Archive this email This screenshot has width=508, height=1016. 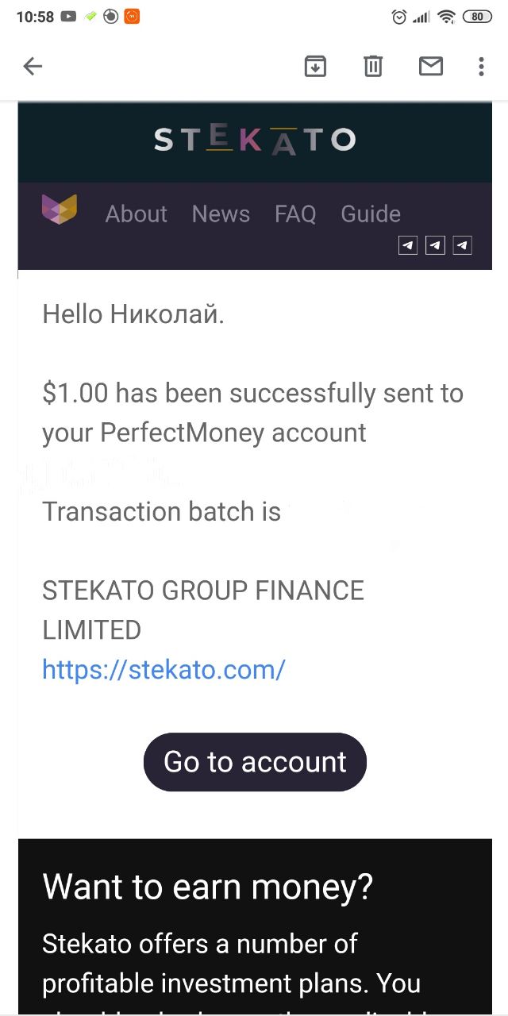pos(315,67)
